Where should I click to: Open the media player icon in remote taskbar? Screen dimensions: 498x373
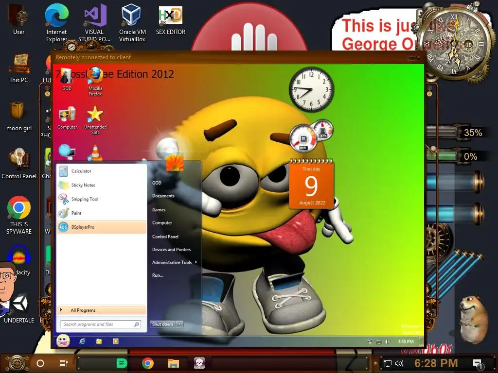pos(116,341)
